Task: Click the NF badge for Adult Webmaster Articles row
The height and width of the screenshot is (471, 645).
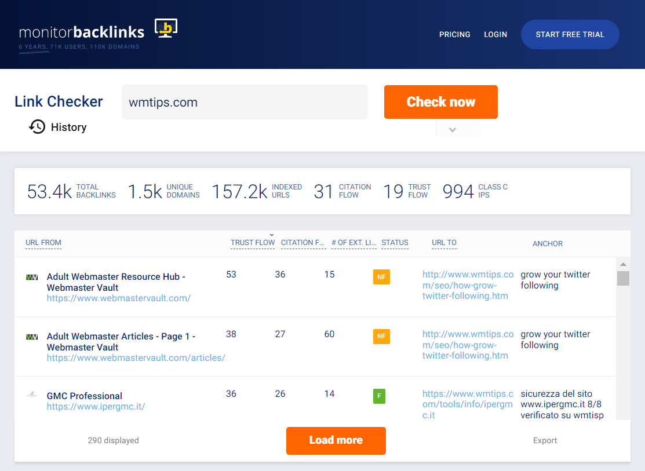Action: click(x=381, y=337)
